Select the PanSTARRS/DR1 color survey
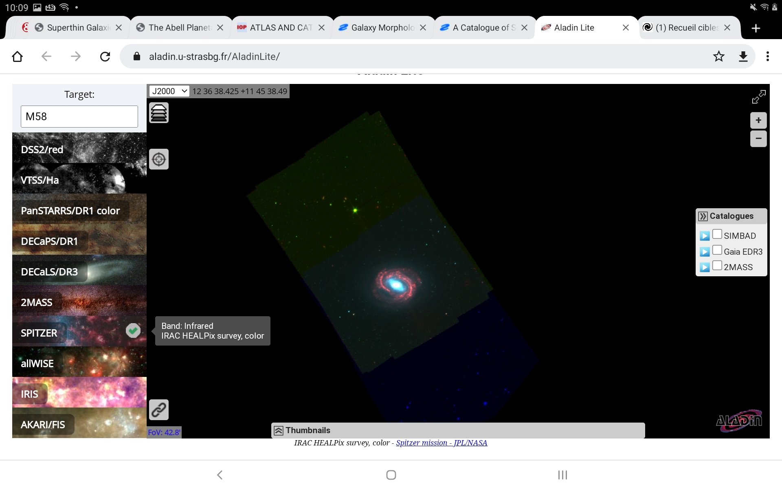Image resolution: width=782 pixels, height=489 pixels. [x=79, y=209]
